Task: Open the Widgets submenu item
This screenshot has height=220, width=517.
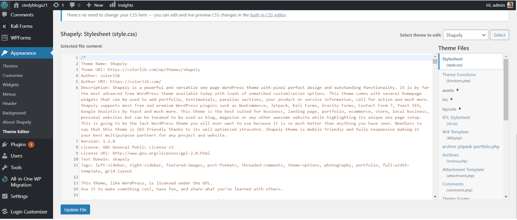Action: pos(11,85)
